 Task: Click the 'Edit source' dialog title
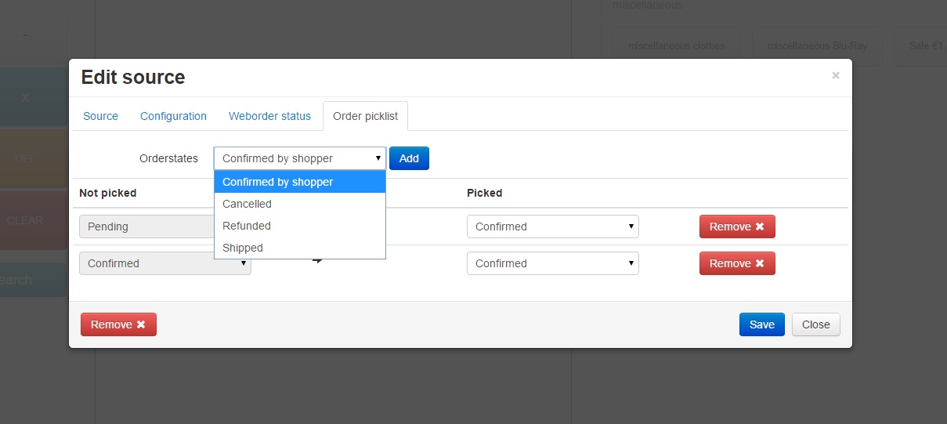point(133,77)
